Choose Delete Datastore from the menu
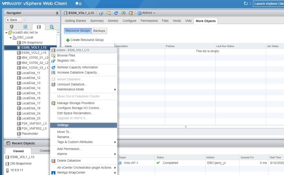Screen dimensions: 284x175 click(x=69, y=161)
